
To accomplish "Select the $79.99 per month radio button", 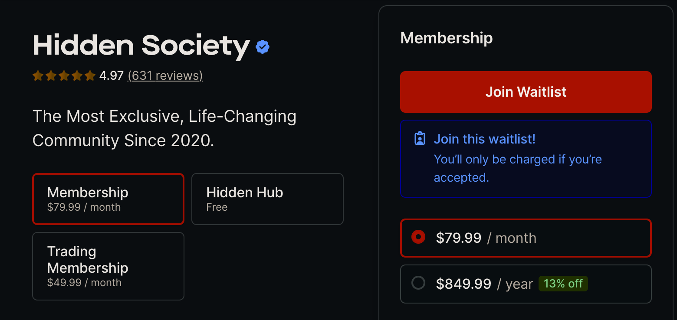I will click(417, 238).
